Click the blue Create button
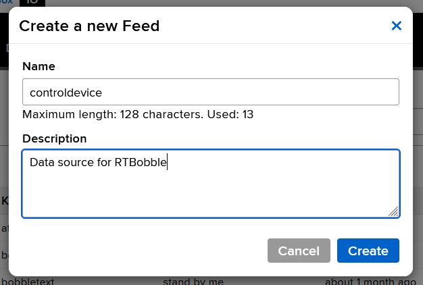Screen dimensions: 423x285 coord(368,251)
